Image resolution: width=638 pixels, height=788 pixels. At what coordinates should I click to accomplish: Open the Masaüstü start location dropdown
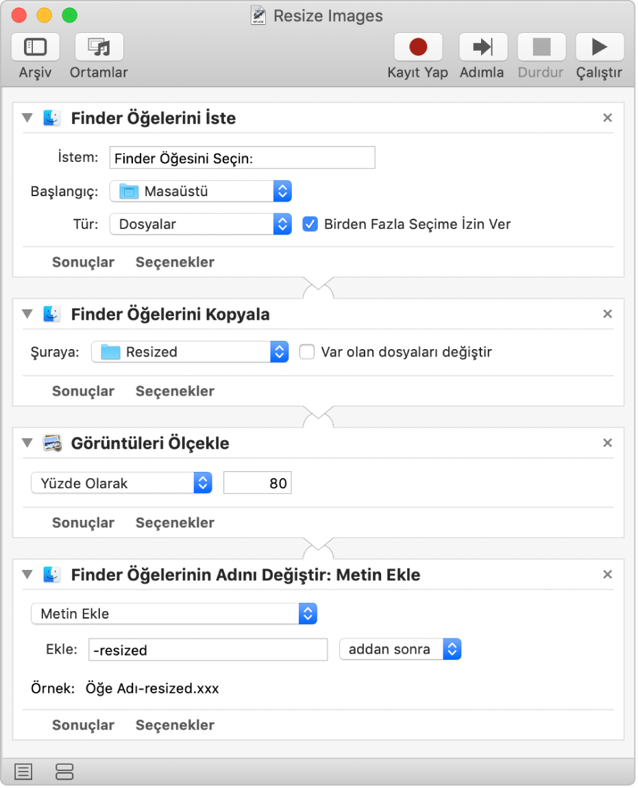pos(201,191)
